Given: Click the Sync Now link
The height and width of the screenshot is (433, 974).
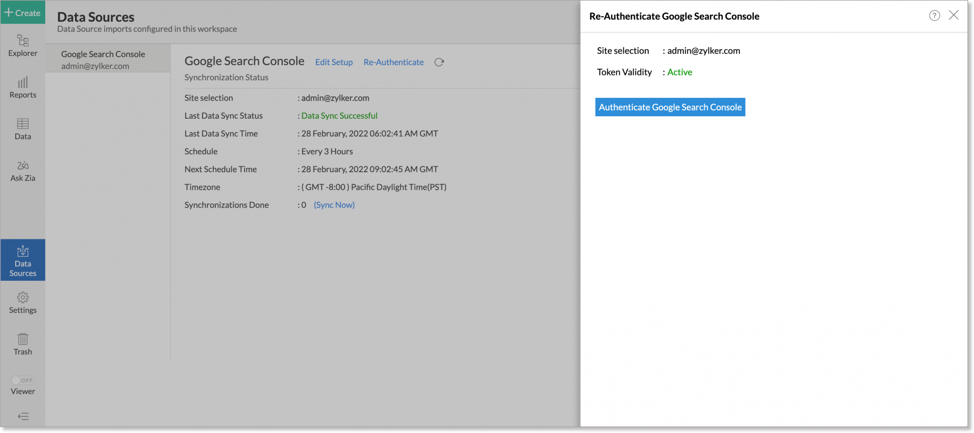Looking at the screenshot, I should click(334, 205).
